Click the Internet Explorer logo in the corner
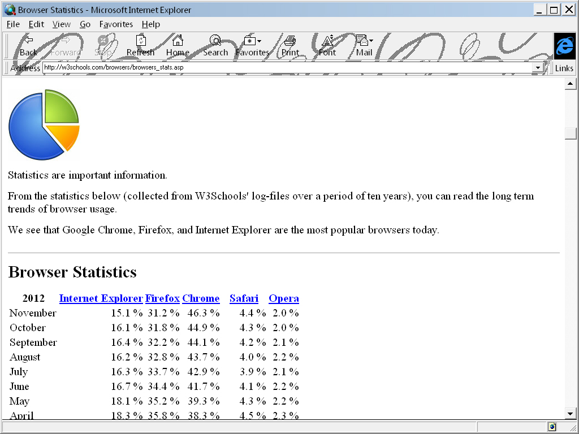This screenshot has width=579, height=434. click(564, 46)
